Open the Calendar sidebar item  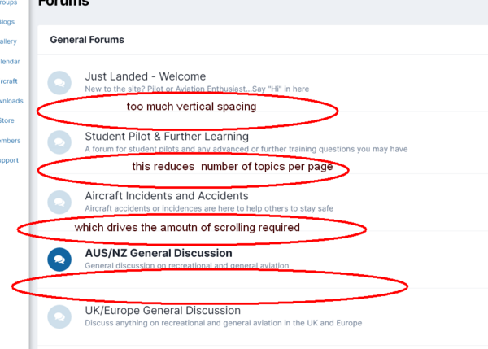tap(8, 61)
